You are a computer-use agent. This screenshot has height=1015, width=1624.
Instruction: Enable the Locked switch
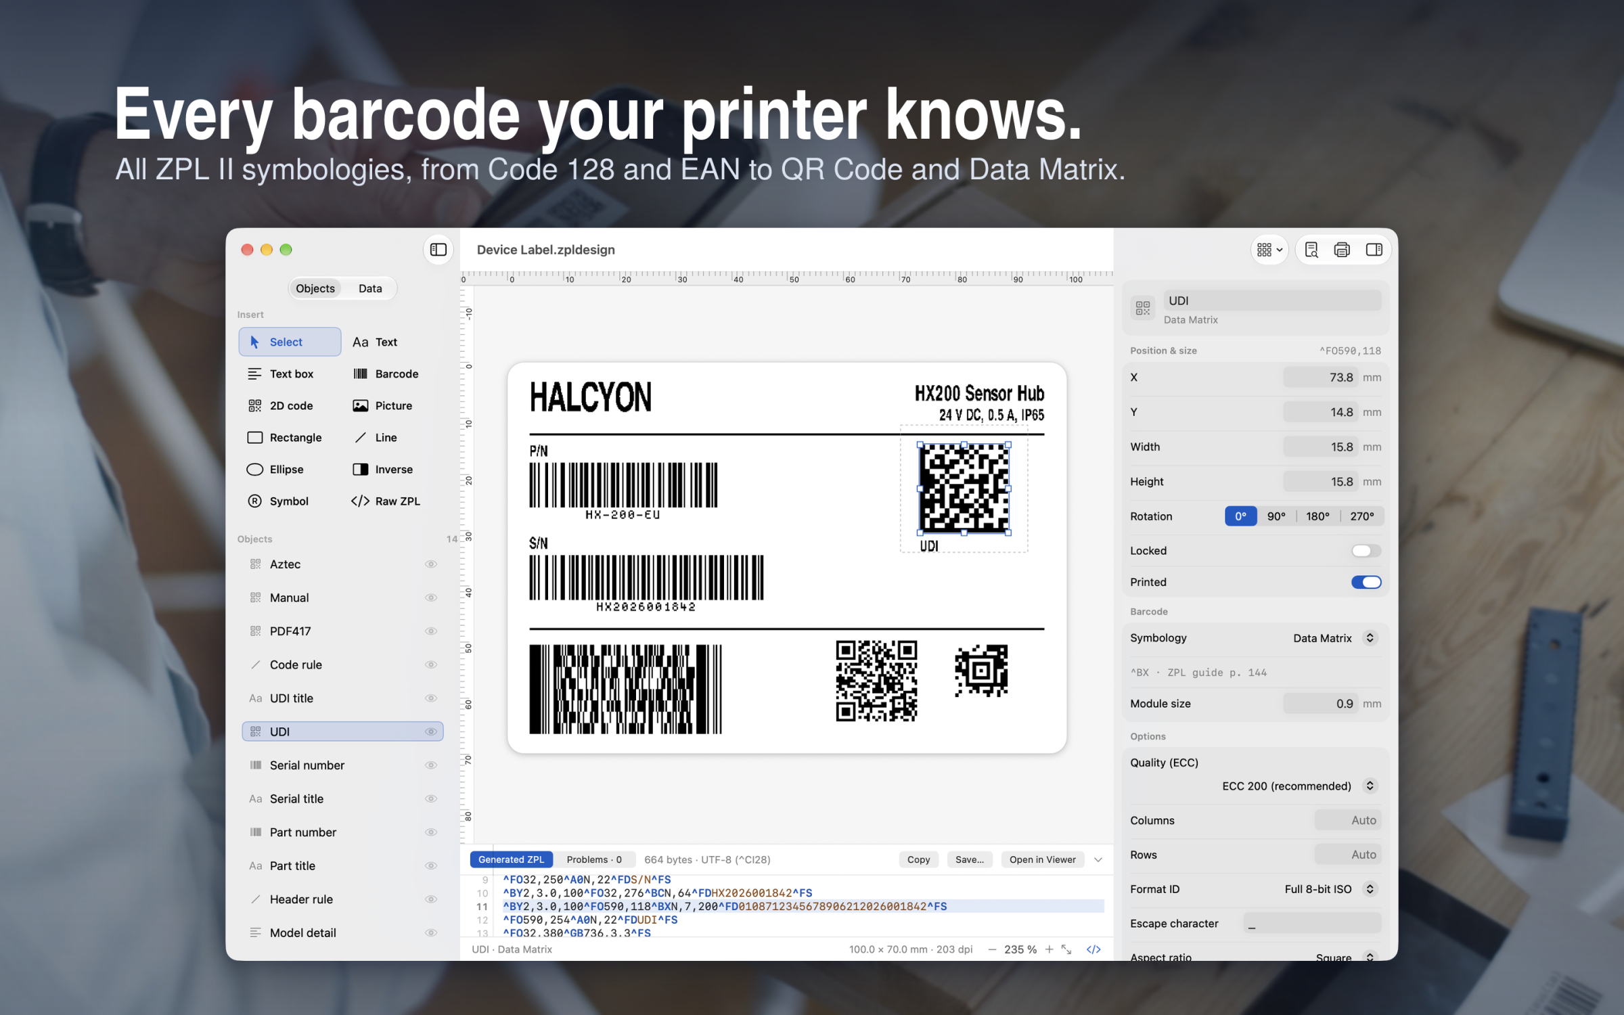pos(1366,551)
